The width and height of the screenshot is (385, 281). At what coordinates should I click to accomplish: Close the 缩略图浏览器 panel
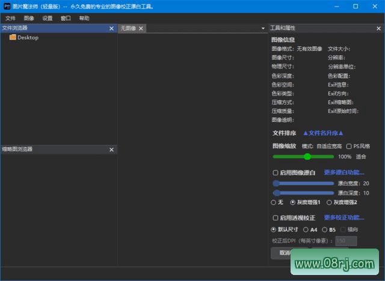111,150
